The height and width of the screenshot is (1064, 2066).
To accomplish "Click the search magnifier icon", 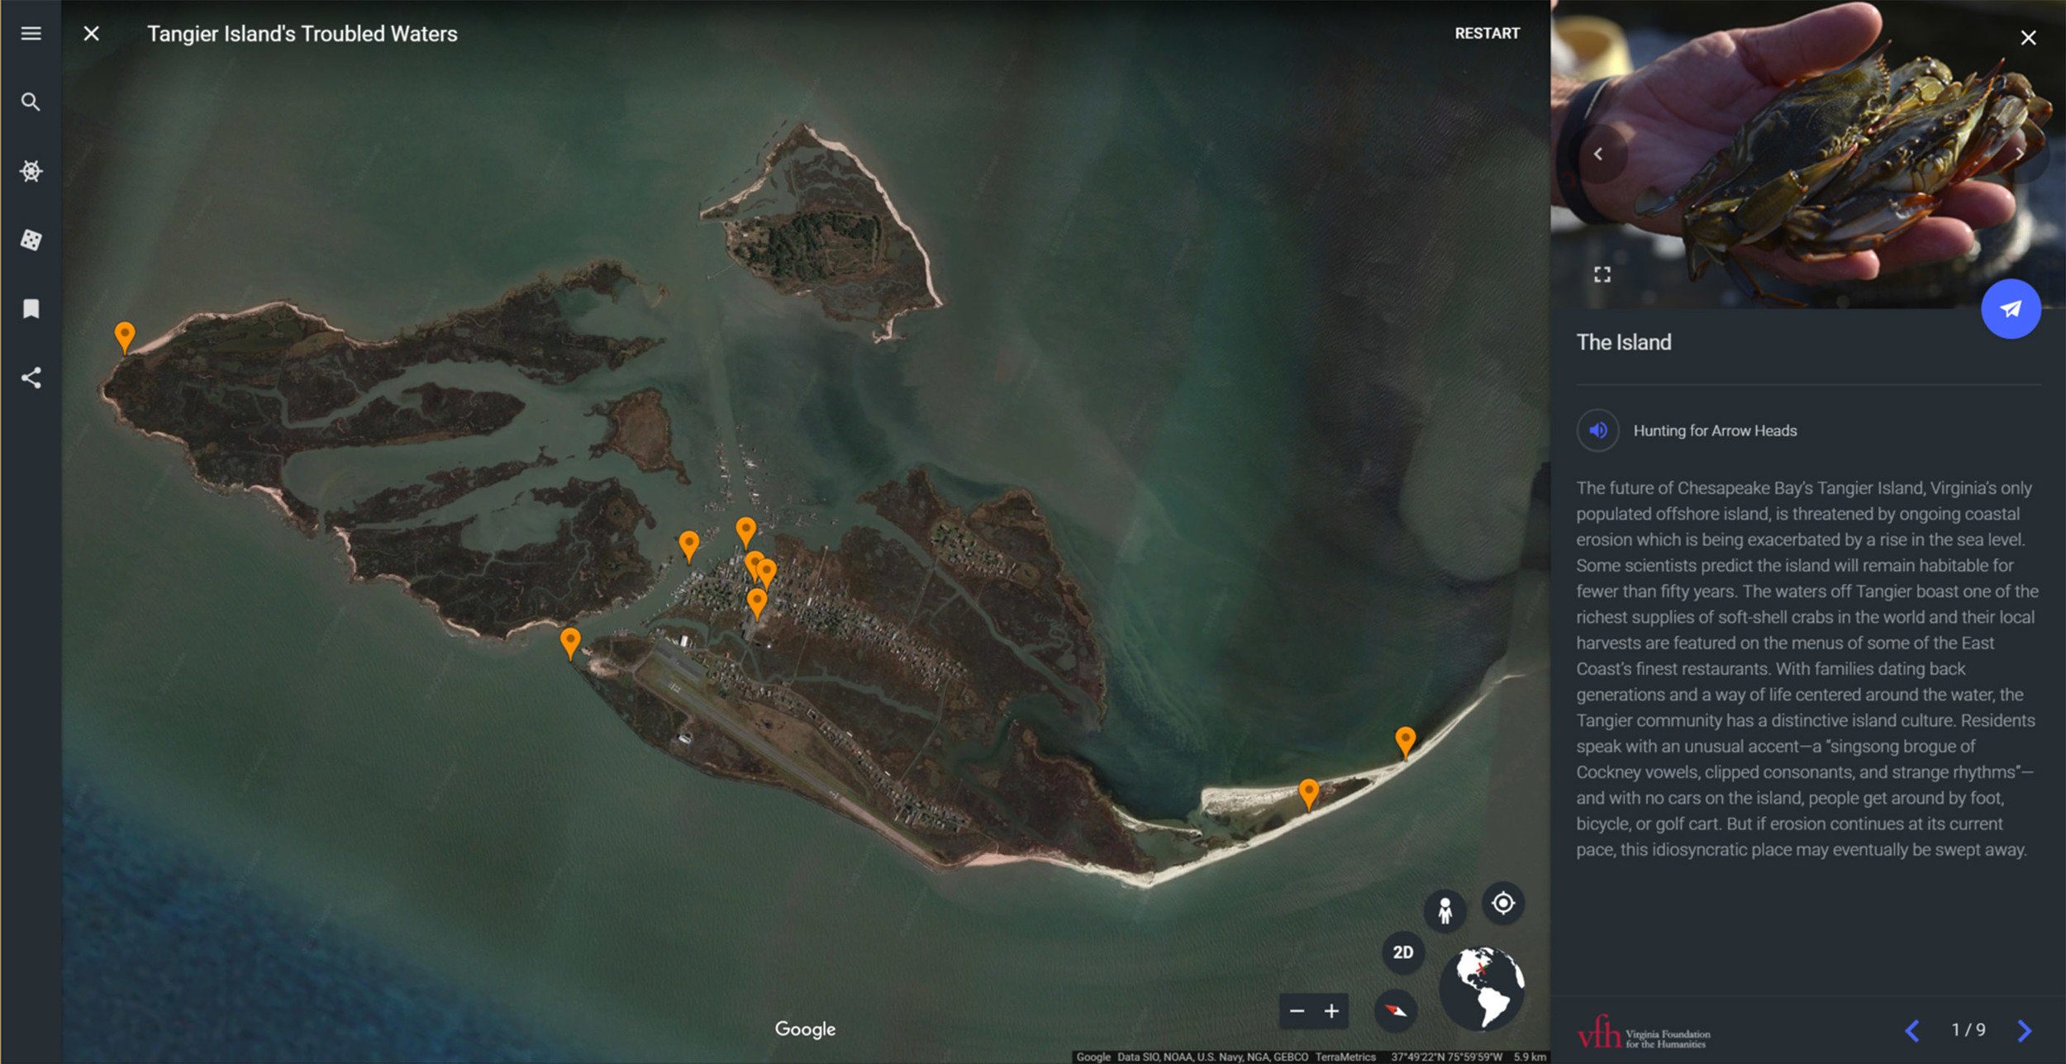I will click(31, 102).
